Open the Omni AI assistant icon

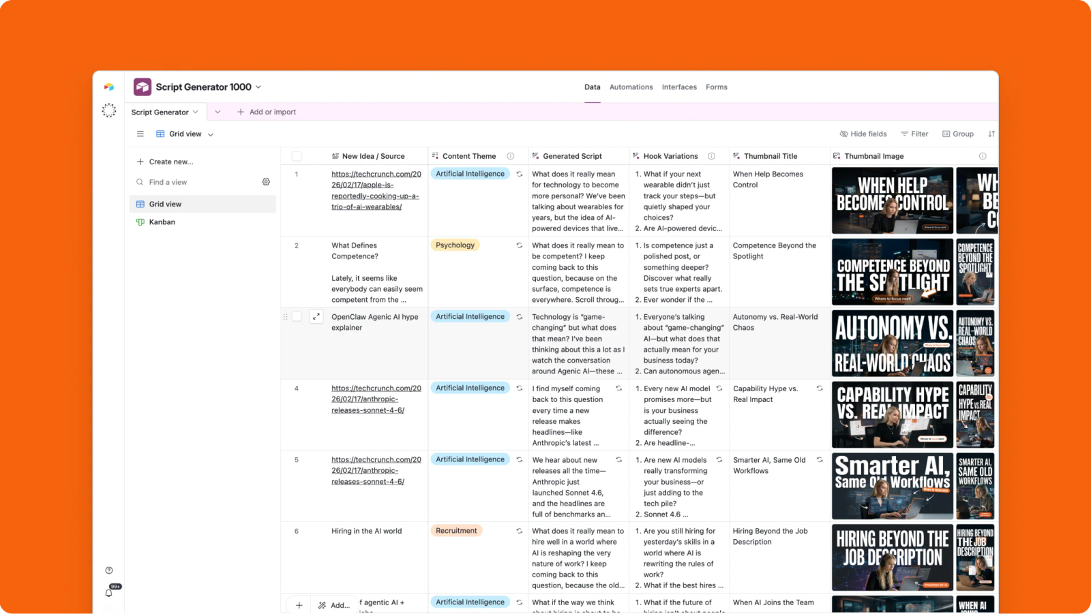tap(109, 110)
